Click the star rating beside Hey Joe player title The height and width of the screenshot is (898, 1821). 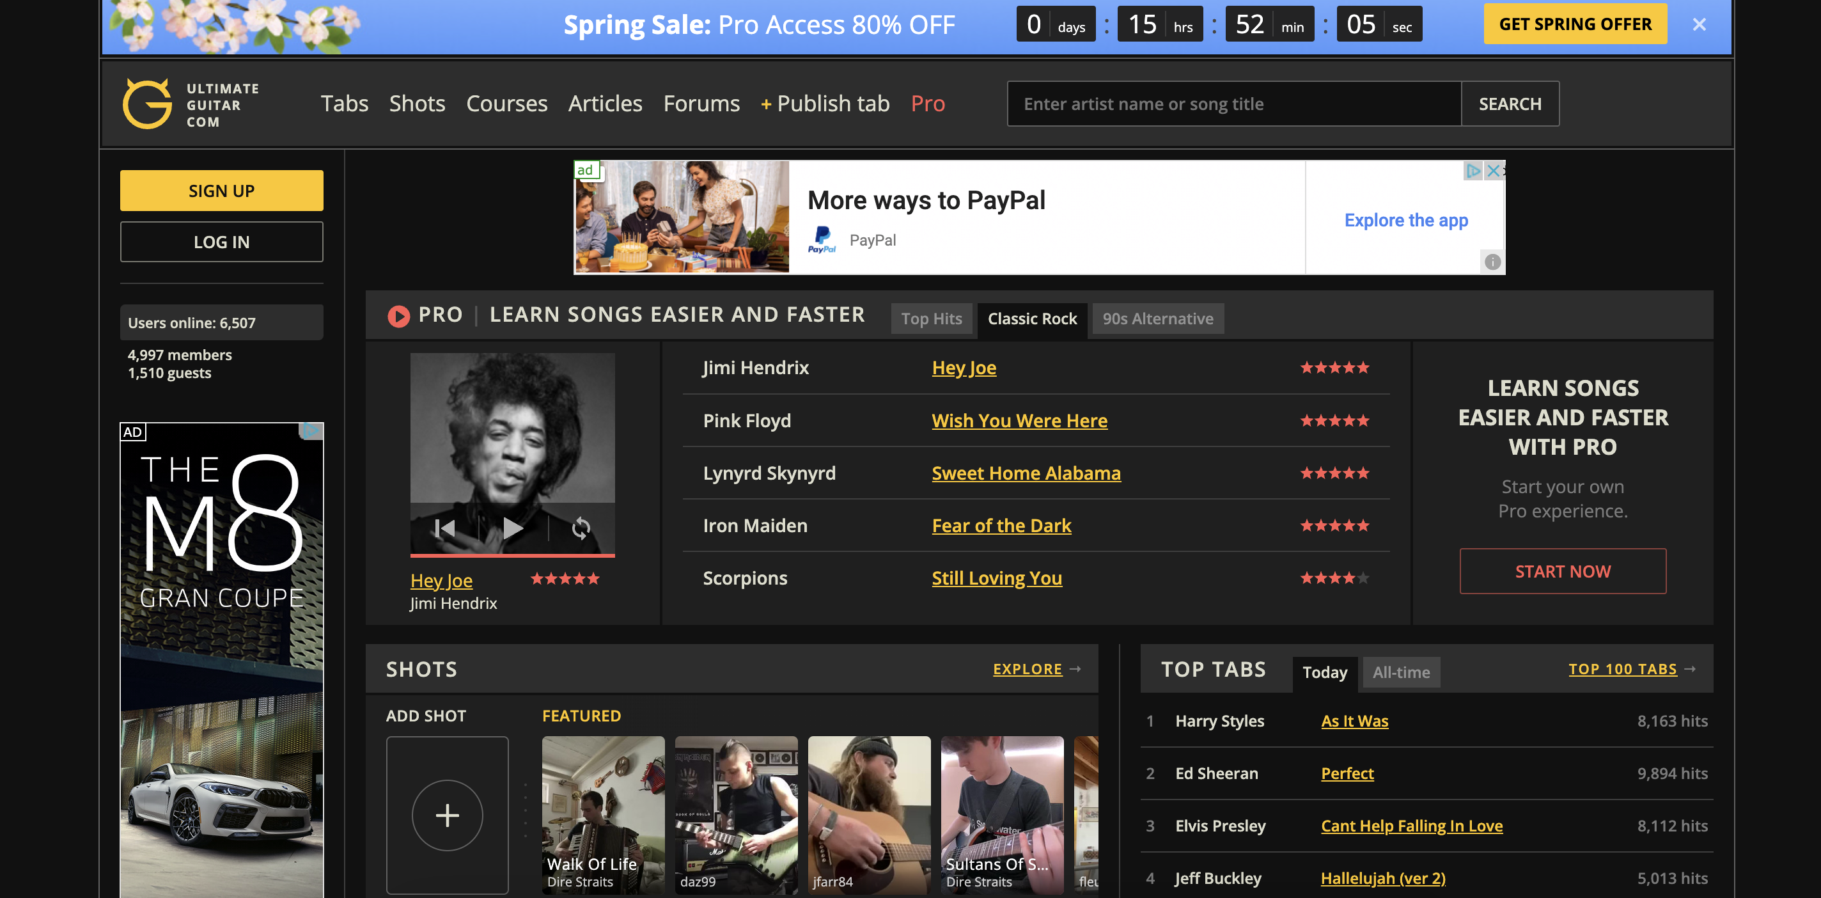pos(565,579)
